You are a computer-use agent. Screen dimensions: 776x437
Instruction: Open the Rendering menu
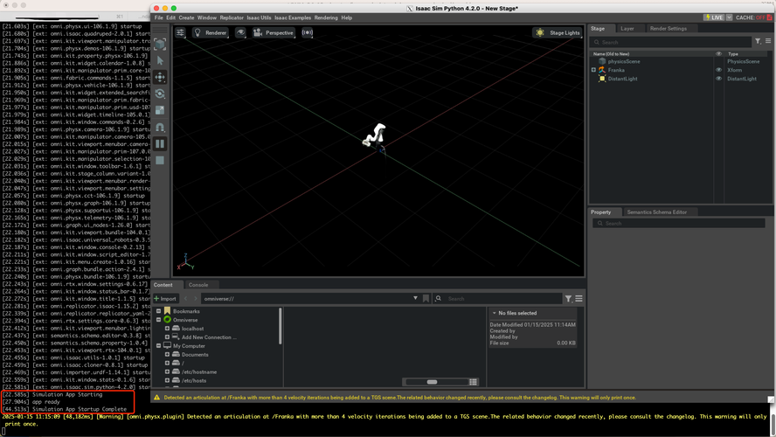(326, 17)
